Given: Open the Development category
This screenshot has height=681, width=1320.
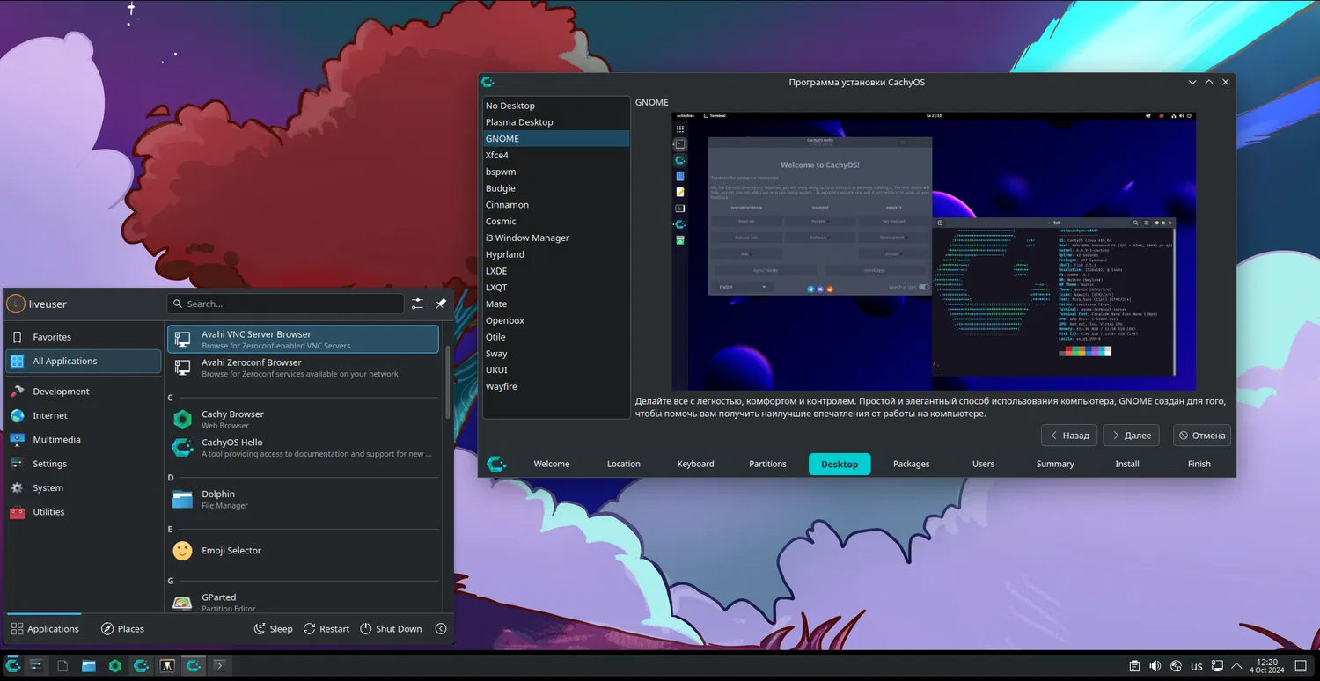Looking at the screenshot, I should tap(61, 392).
